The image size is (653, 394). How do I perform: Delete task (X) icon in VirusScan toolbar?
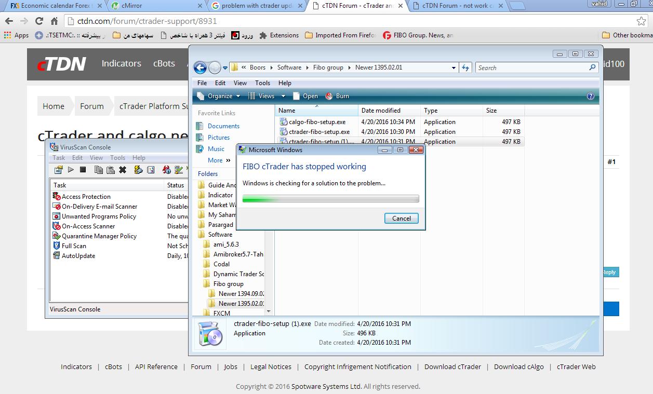123,170
